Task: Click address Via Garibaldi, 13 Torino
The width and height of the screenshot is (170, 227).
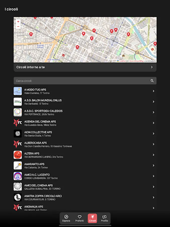Action: [36, 104]
